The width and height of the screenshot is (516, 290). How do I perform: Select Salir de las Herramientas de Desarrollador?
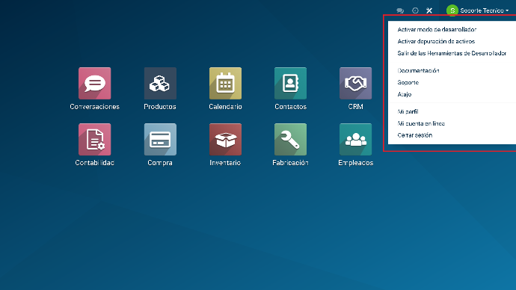click(x=452, y=53)
